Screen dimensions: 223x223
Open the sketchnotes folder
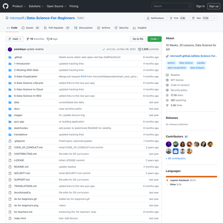pos(21,128)
